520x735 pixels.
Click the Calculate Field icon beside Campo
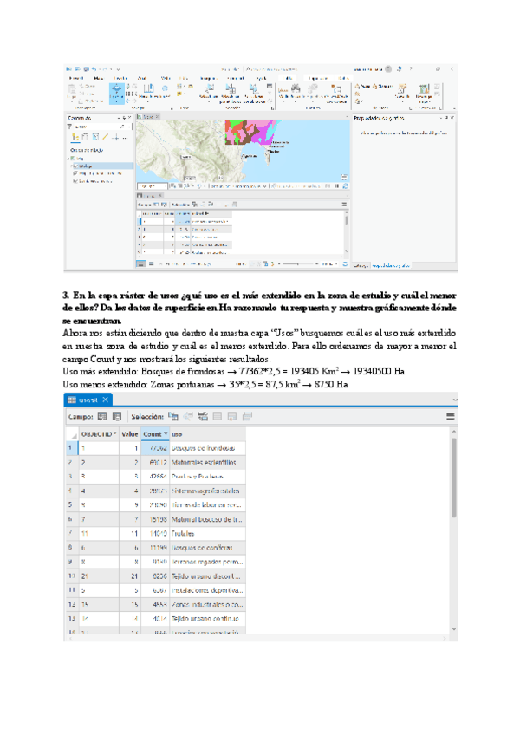click(x=116, y=416)
